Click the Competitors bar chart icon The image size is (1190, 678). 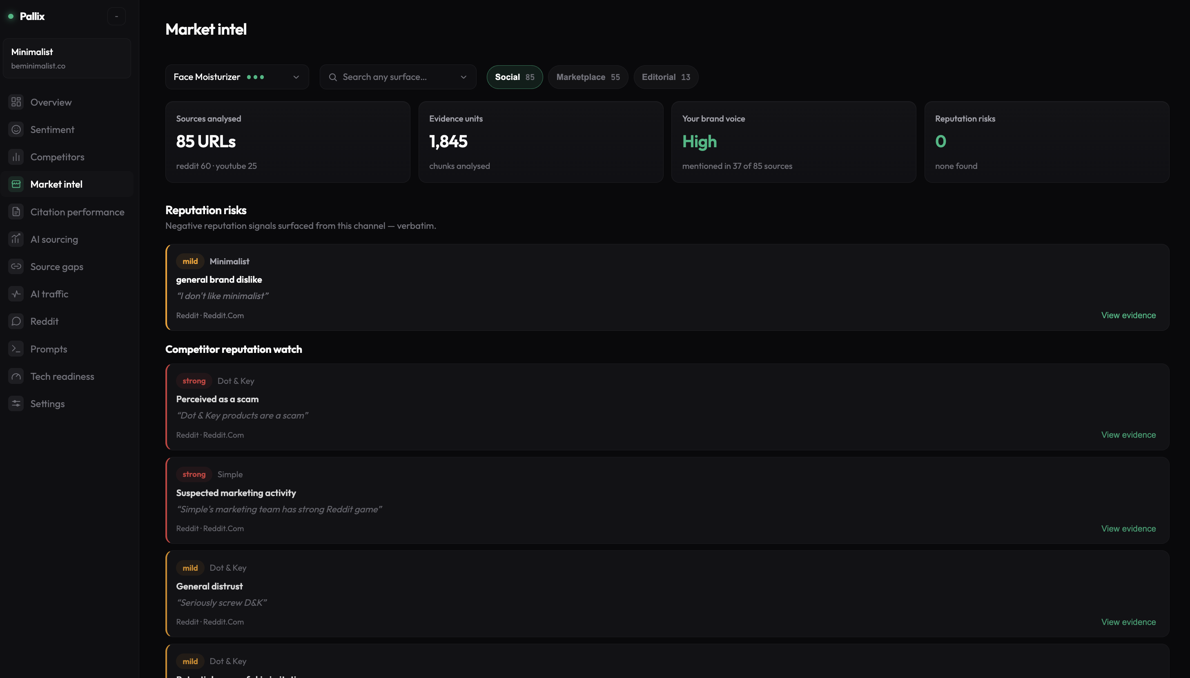pos(16,157)
